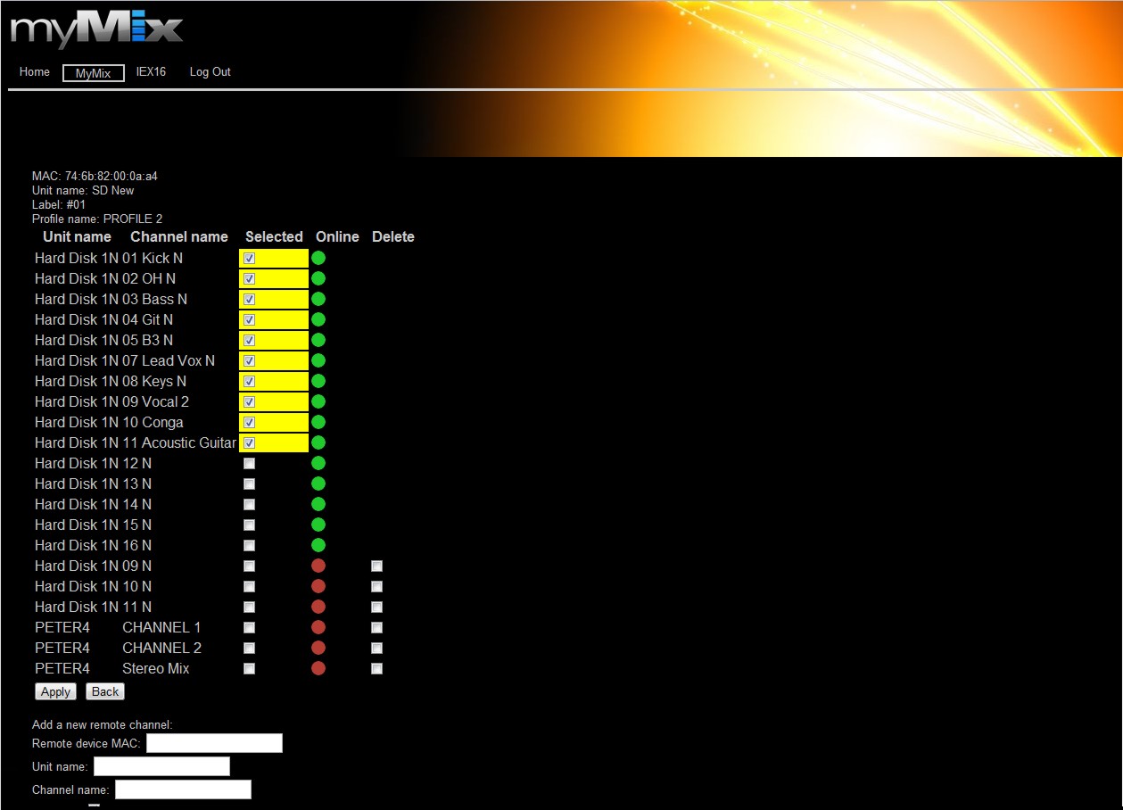The image size is (1123, 810).
Task: Click the Log Out link
Action: 210,72
